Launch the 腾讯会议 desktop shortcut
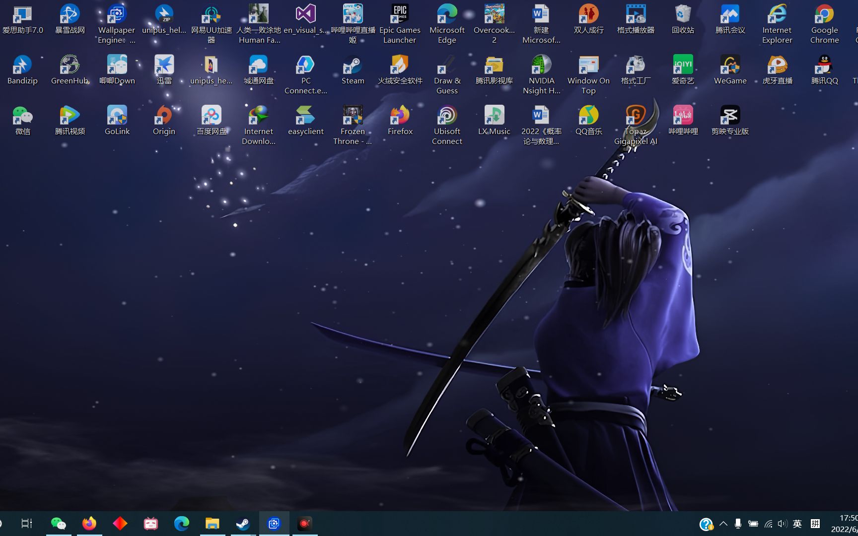 (730, 20)
